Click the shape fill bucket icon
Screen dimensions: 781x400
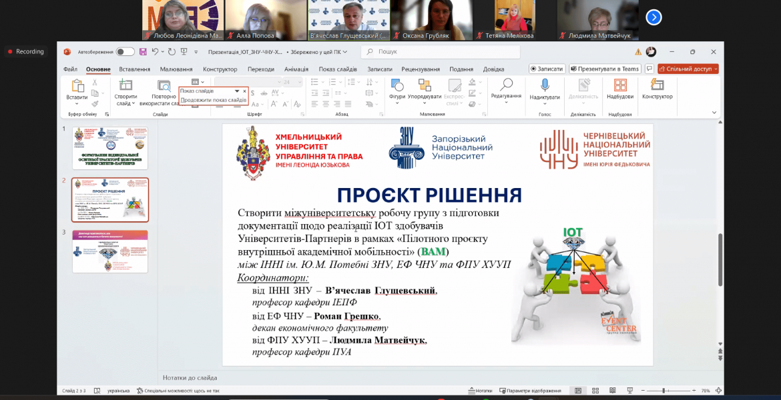coord(472,82)
